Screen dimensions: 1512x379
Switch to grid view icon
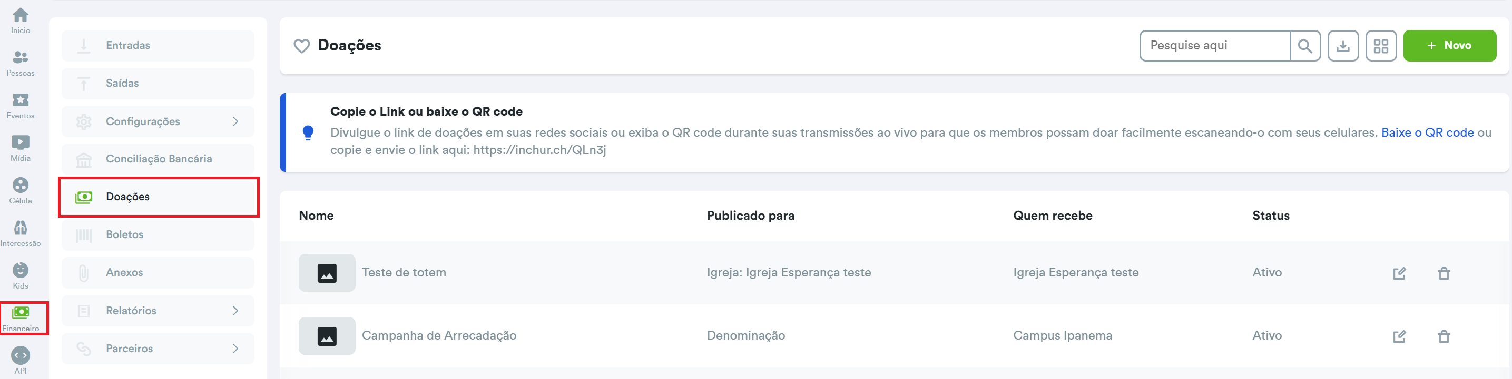(1380, 46)
